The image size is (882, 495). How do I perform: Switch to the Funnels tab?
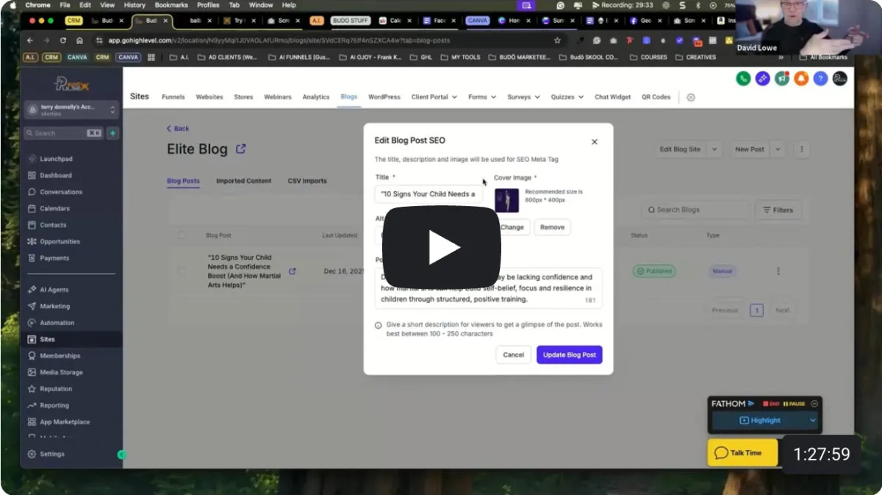(x=173, y=97)
